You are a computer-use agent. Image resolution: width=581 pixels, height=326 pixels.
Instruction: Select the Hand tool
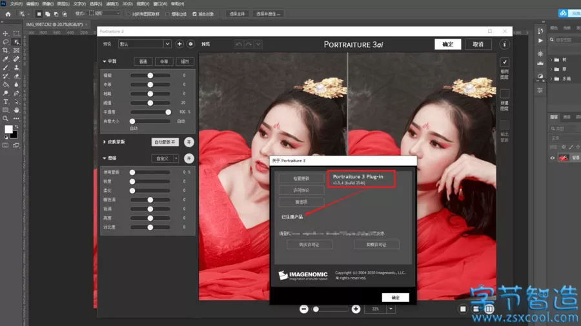click(16, 110)
